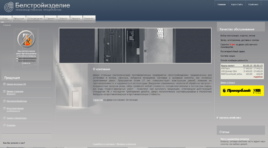The height and width of the screenshot is (148, 268).
Task: Click the icon beside Замки и фурнитура
Action: click(x=4, y=118)
